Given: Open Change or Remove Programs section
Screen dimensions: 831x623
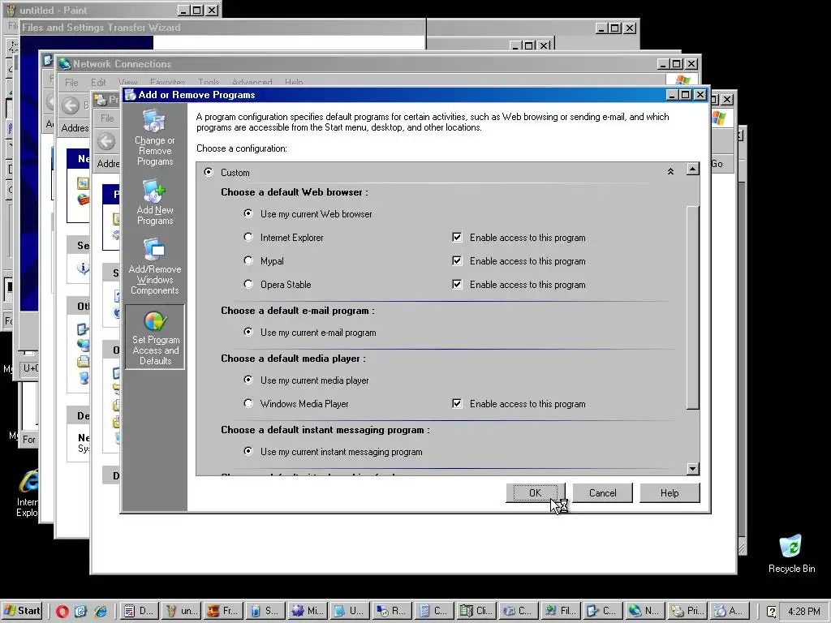Looking at the screenshot, I should [x=154, y=137].
